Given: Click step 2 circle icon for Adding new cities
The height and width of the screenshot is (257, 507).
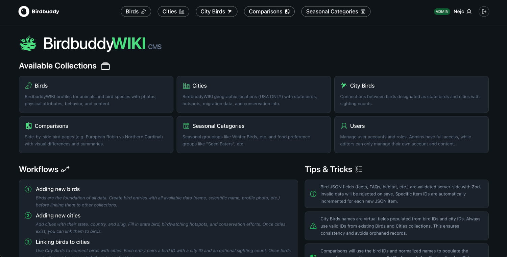Looking at the screenshot, I should coord(28,215).
